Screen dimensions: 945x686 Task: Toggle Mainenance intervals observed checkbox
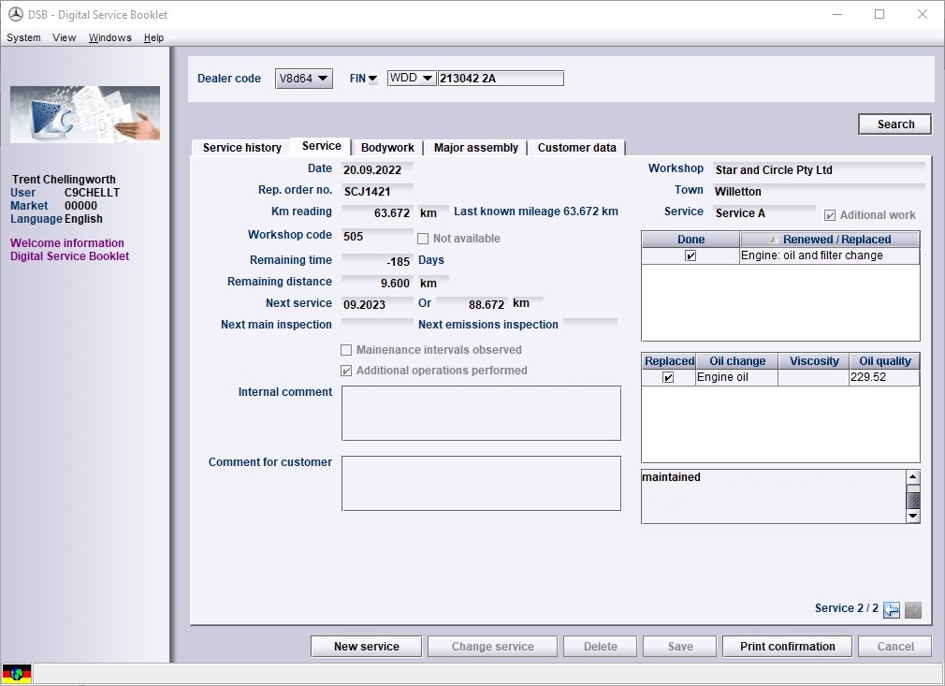click(346, 350)
